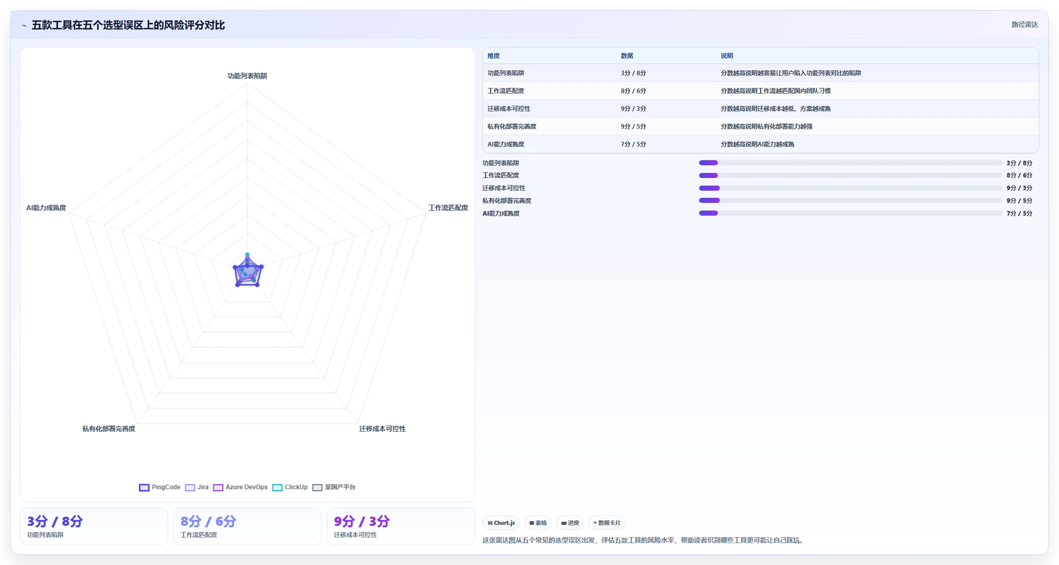Select table cell 私有化部署完善度
Screen dimensions: 1059x565
point(512,127)
